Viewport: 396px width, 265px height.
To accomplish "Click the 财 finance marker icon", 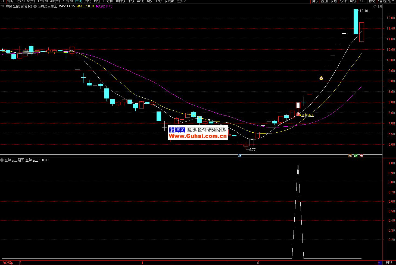I will coord(239,156).
